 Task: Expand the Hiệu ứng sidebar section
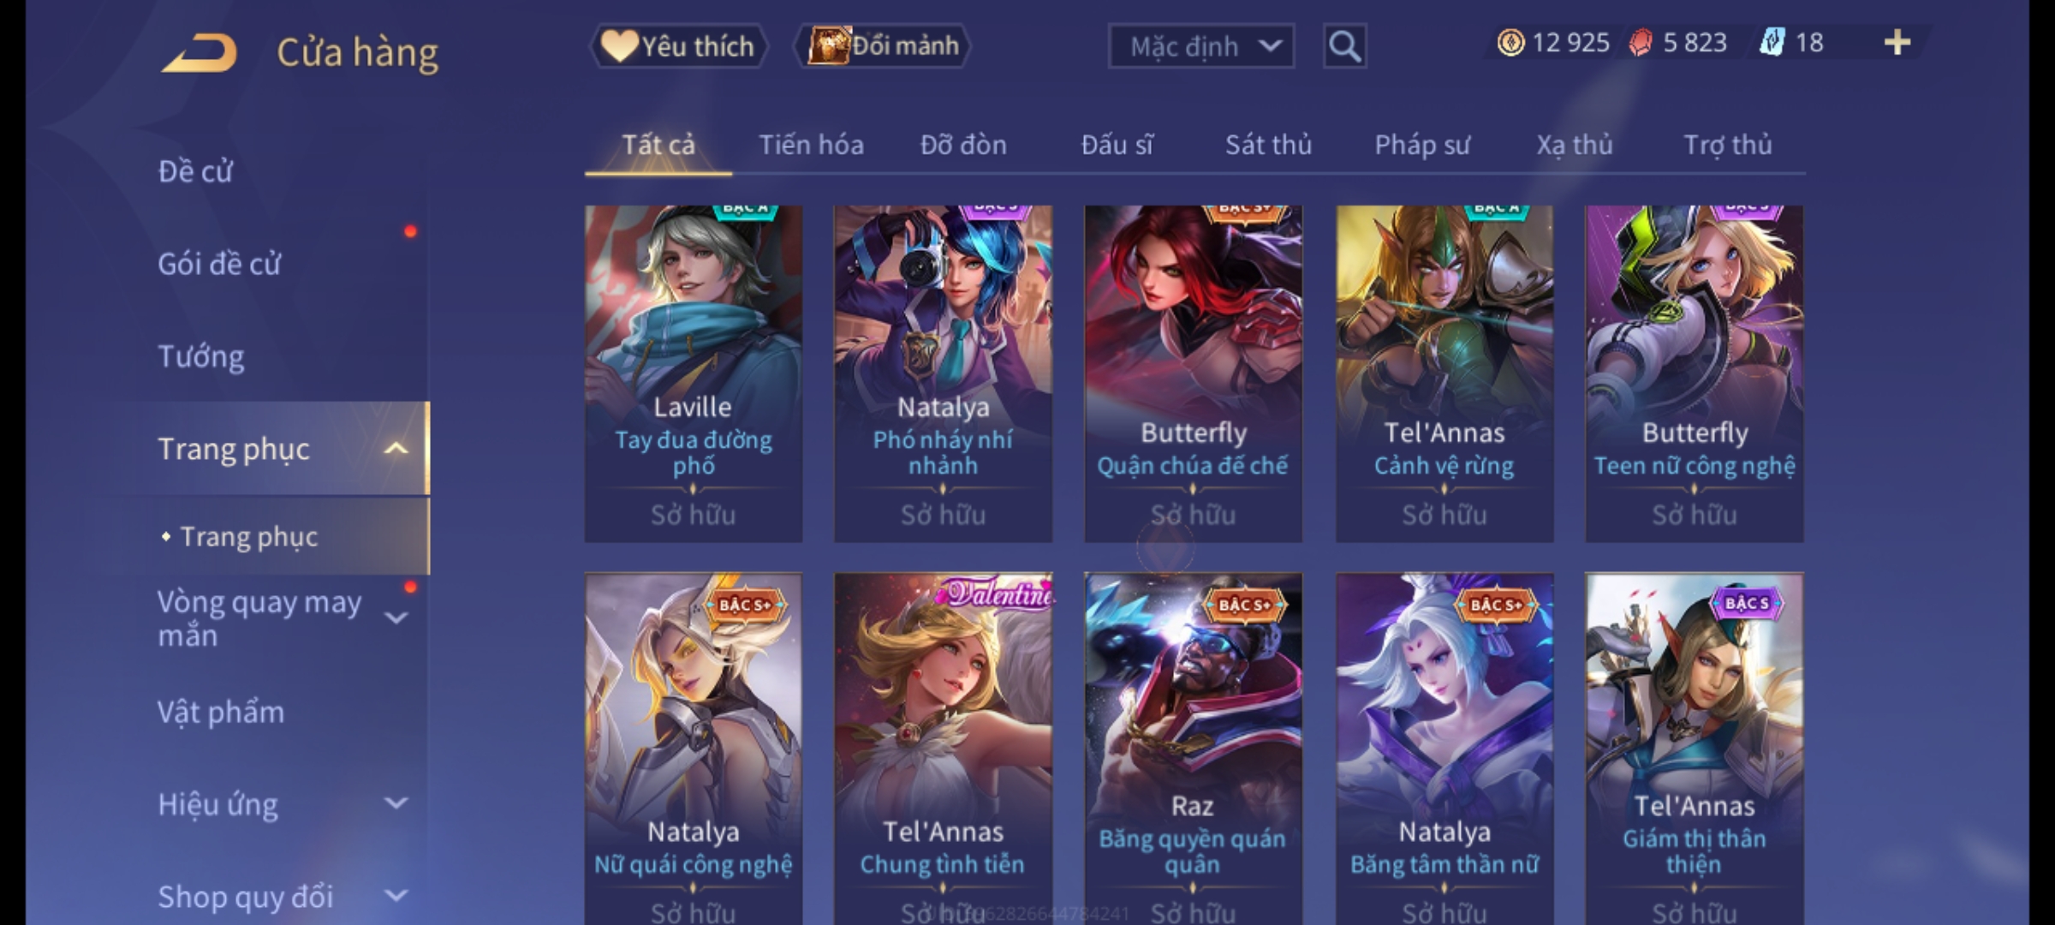[396, 803]
